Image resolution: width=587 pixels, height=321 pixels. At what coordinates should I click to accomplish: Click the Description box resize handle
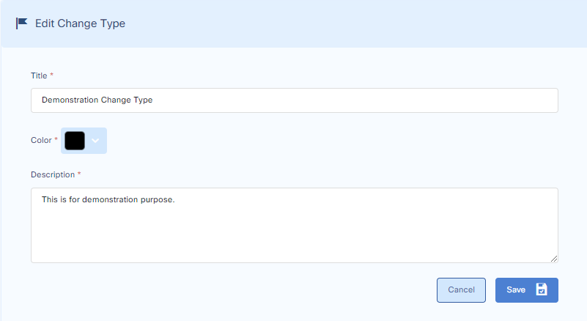[x=554, y=258]
